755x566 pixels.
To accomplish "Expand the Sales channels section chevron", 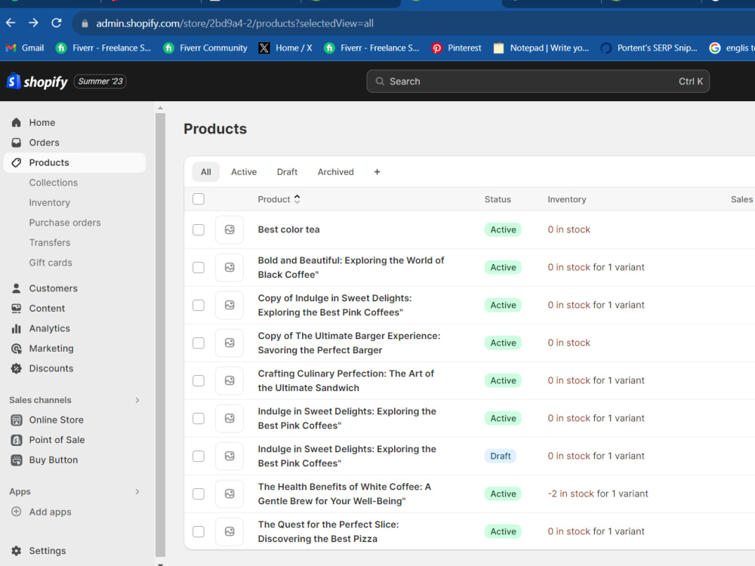I will (137, 400).
